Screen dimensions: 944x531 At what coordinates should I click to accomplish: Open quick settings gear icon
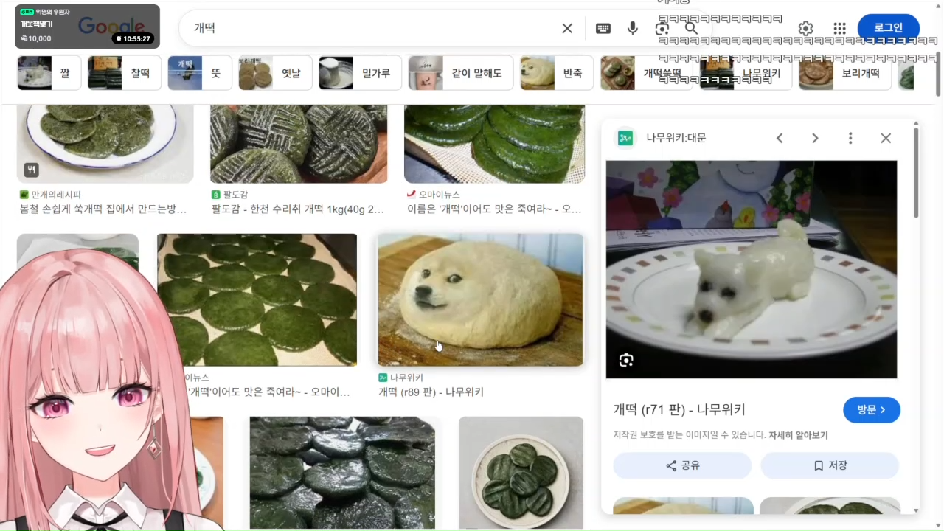(805, 28)
